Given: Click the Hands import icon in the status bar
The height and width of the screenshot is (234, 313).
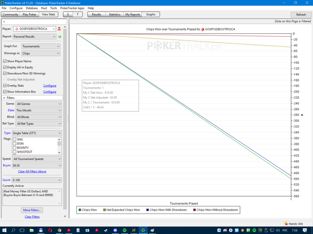Looking at the screenshot, I should tap(286, 224).
